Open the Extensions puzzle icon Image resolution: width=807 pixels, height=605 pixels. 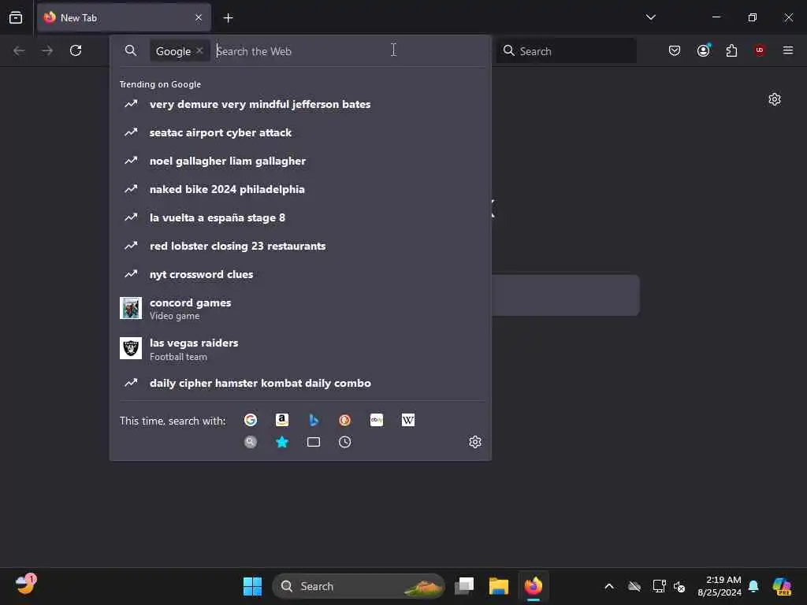731,50
